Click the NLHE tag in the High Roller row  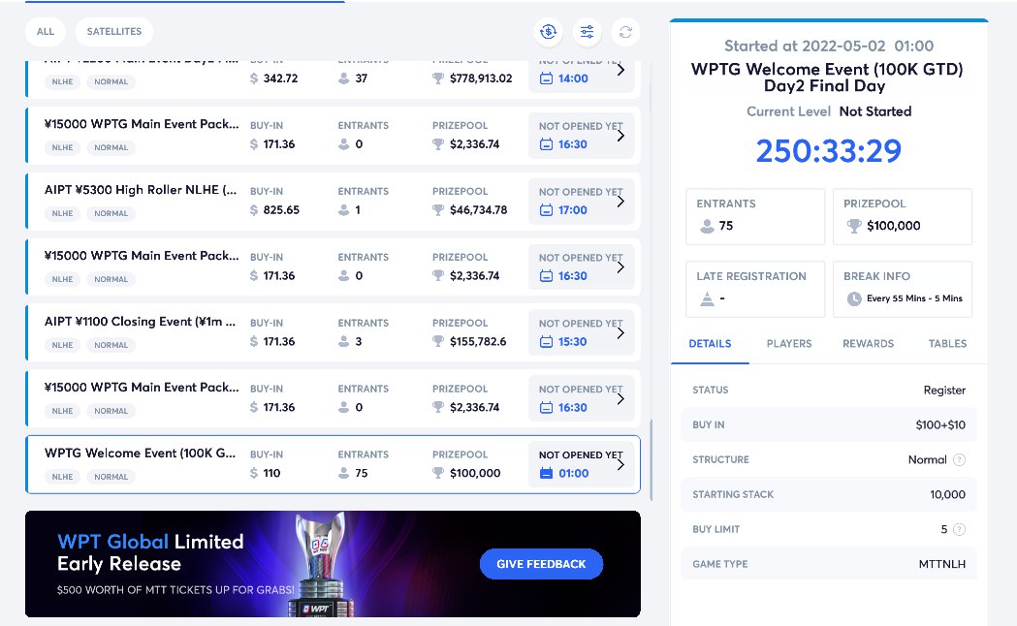click(62, 213)
